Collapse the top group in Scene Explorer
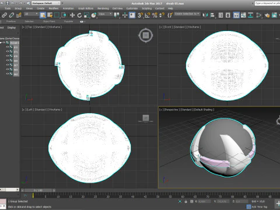The height and width of the screenshot is (210, 280). [x=1, y=43]
